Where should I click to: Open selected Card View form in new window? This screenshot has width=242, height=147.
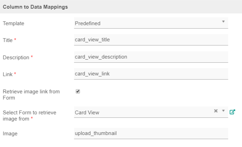click(232, 112)
